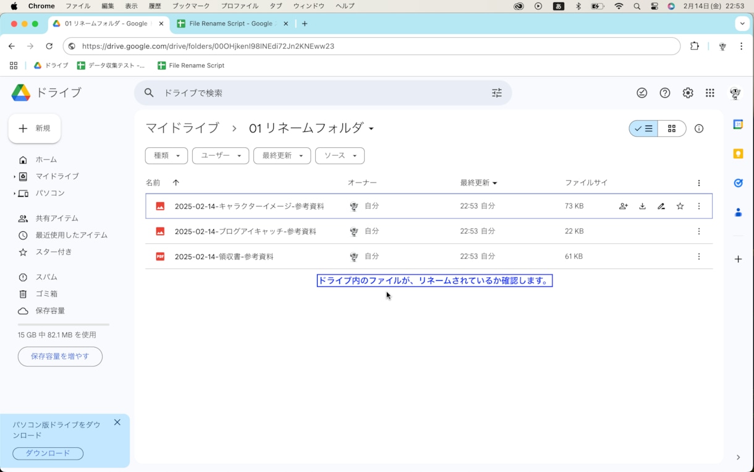Open Google account avatar in Drive

pyautogui.click(x=735, y=93)
